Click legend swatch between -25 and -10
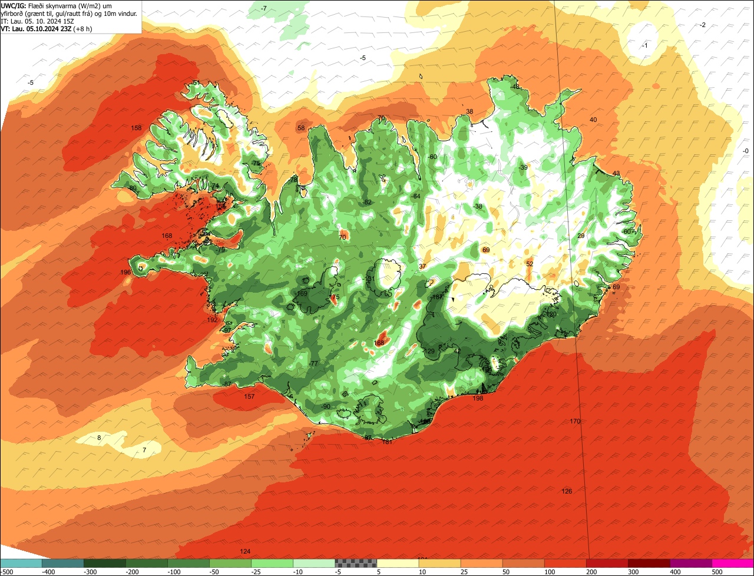This screenshot has height=576, width=754. (272, 563)
